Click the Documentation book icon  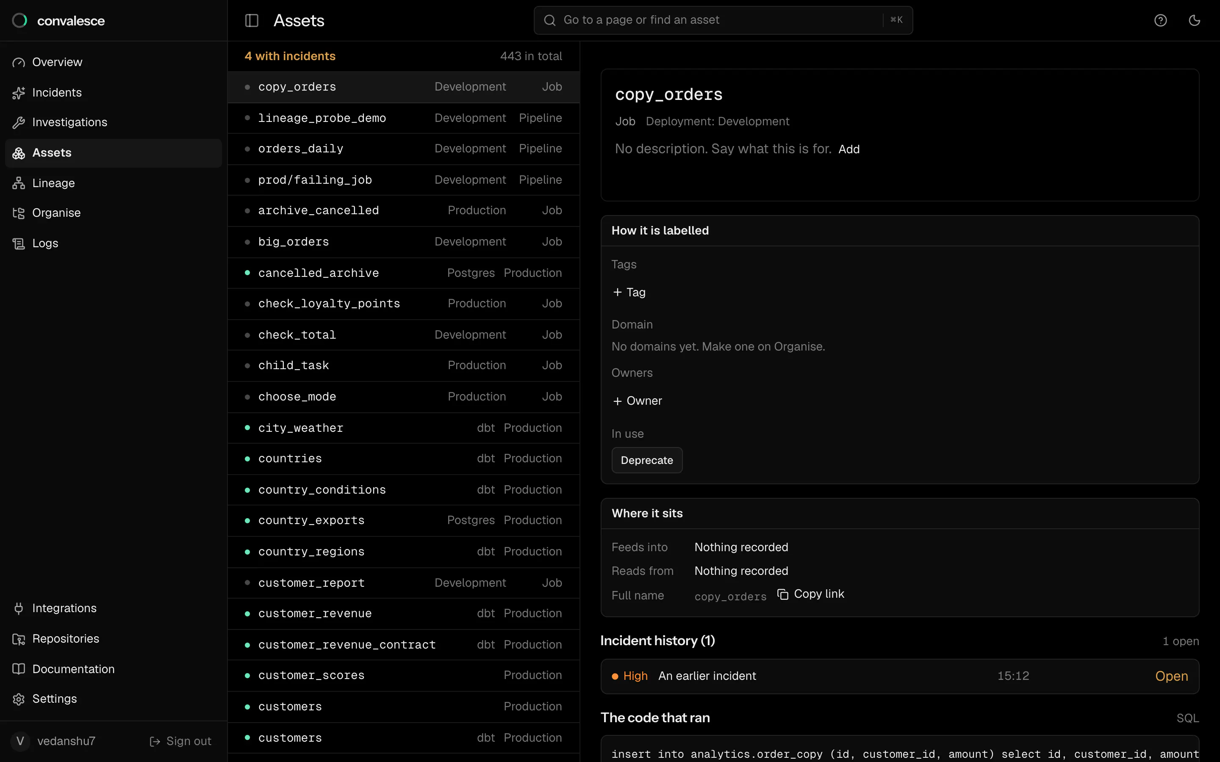(19, 669)
